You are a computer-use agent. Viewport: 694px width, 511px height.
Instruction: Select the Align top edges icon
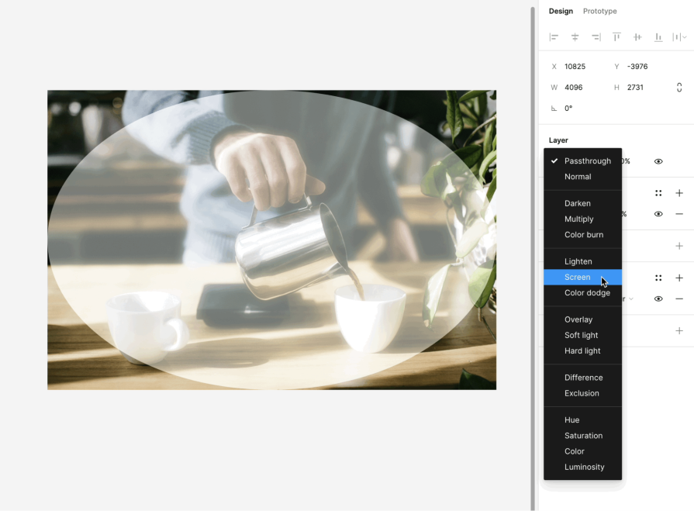pos(616,36)
